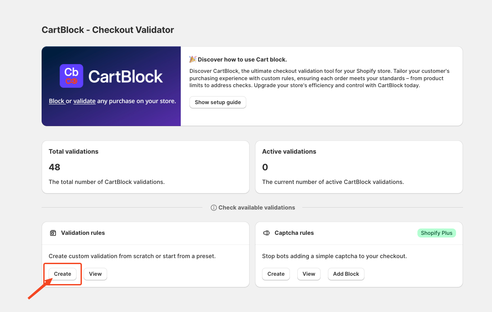492x312 pixels.
Task: Click 'The current number of active CartBlock validations' text
Action: [333, 182]
